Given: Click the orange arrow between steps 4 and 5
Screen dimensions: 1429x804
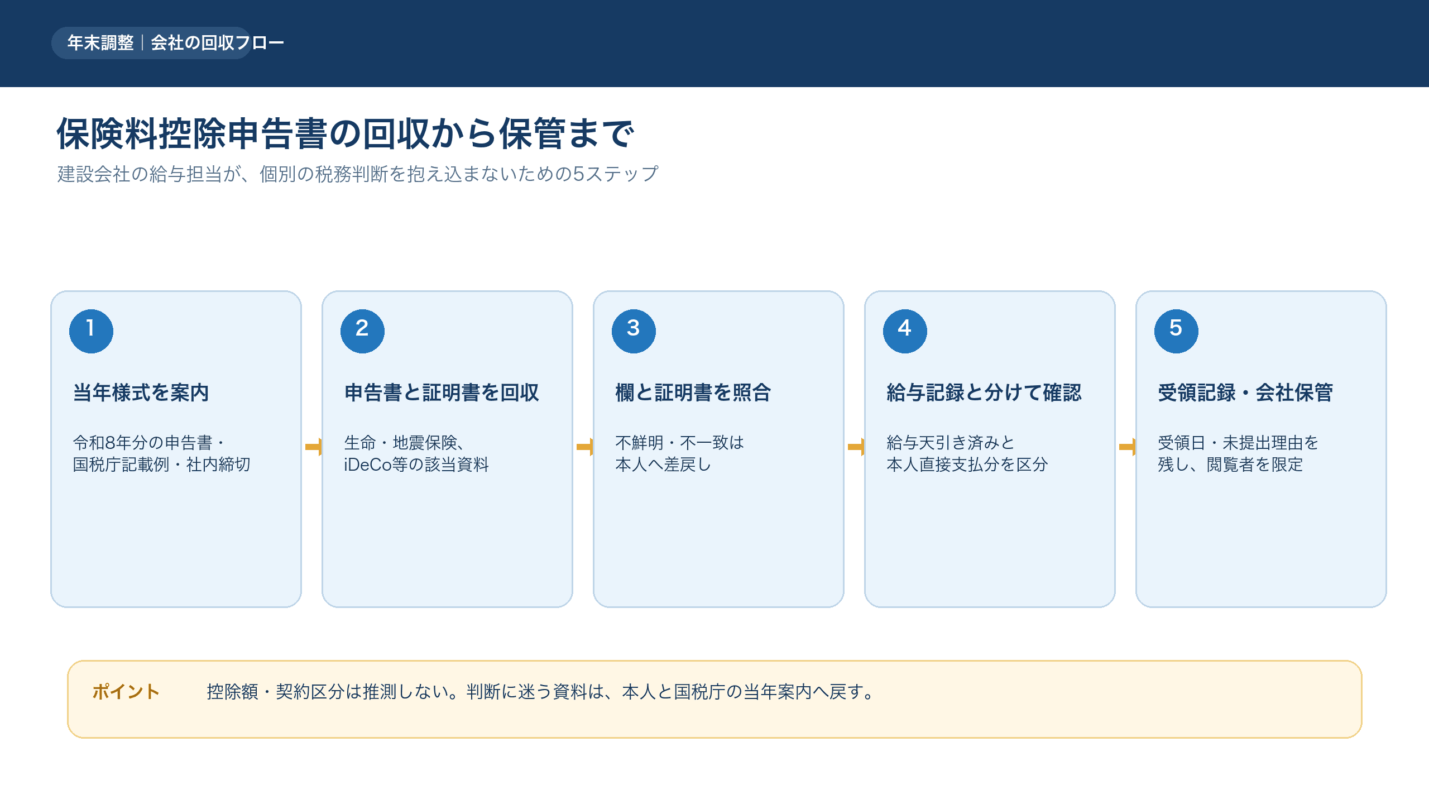Looking at the screenshot, I should (1127, 447).
